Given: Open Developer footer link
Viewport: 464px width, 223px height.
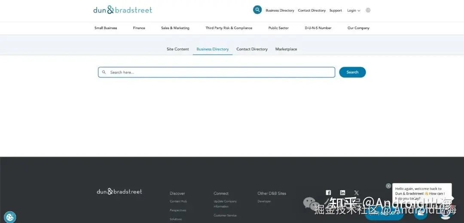Looking at the screenshot, I should click(264, 202).
